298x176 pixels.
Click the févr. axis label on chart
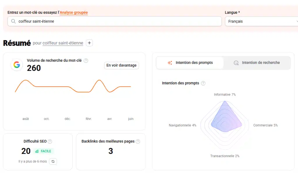pyautogui.click(x=88, y=119)
